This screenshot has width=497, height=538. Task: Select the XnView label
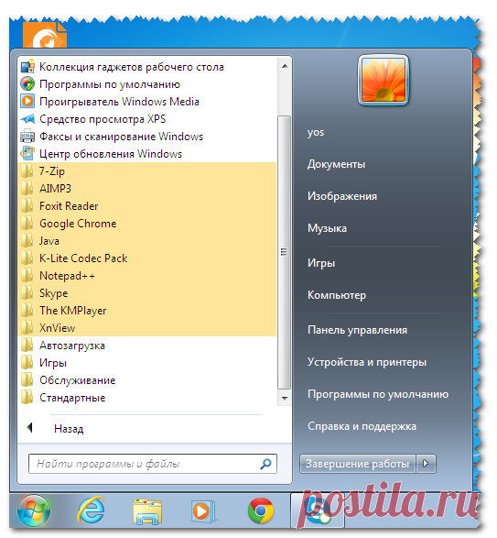(57, 328)
